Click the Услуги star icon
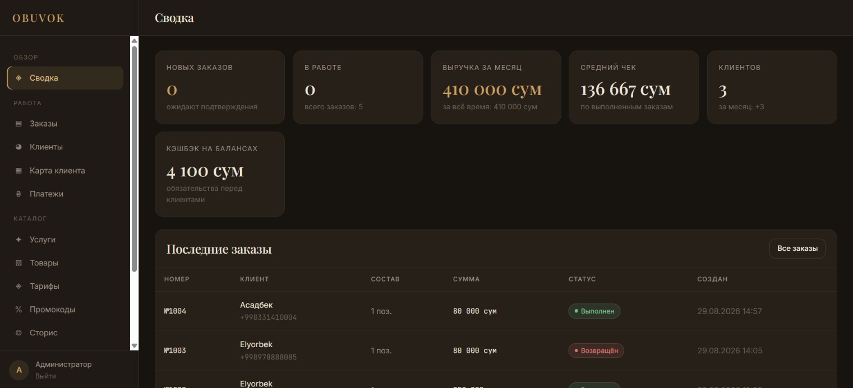Screen dimensions: 853x388 click(19, 239)
